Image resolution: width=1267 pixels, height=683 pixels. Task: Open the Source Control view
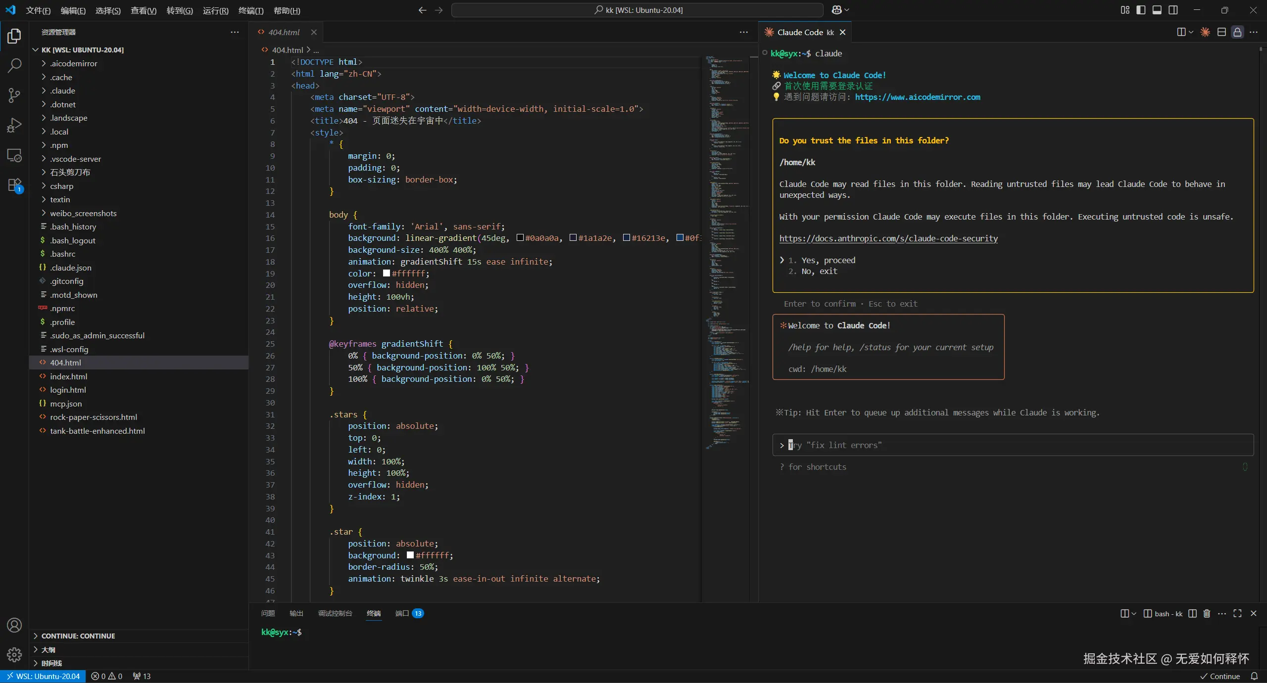pyautogui.click(x=14, y=95)
